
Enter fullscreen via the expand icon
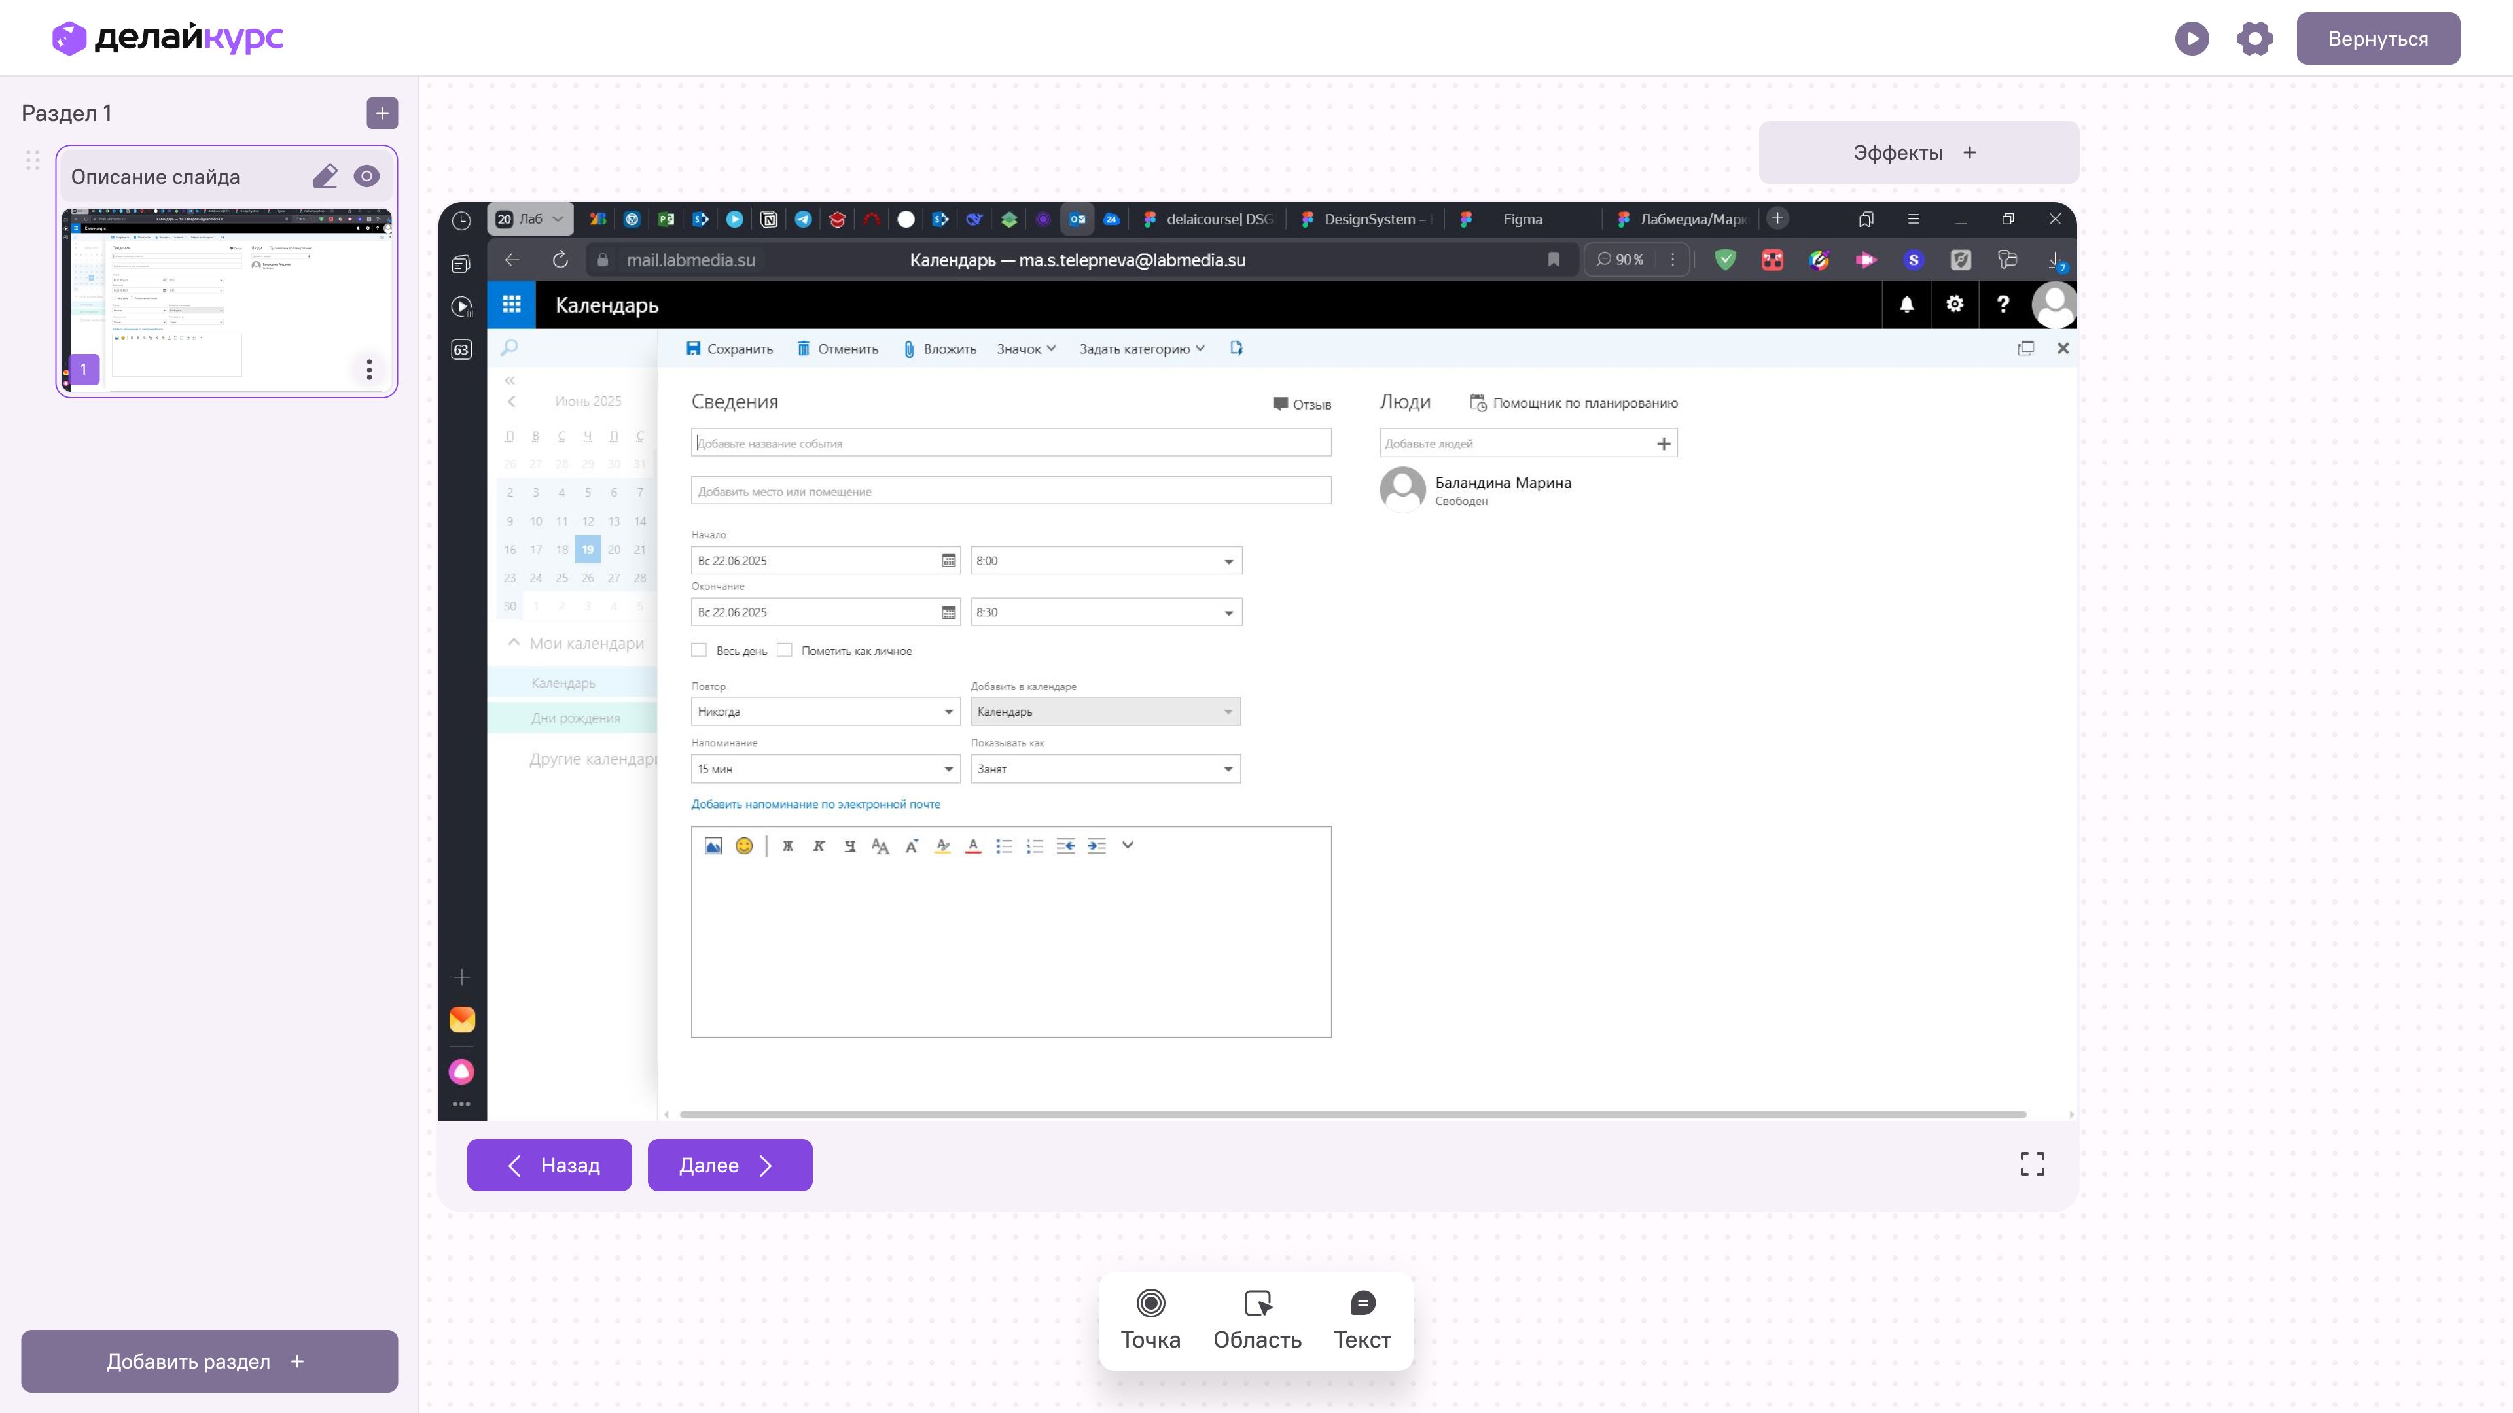point(2032,1163)
